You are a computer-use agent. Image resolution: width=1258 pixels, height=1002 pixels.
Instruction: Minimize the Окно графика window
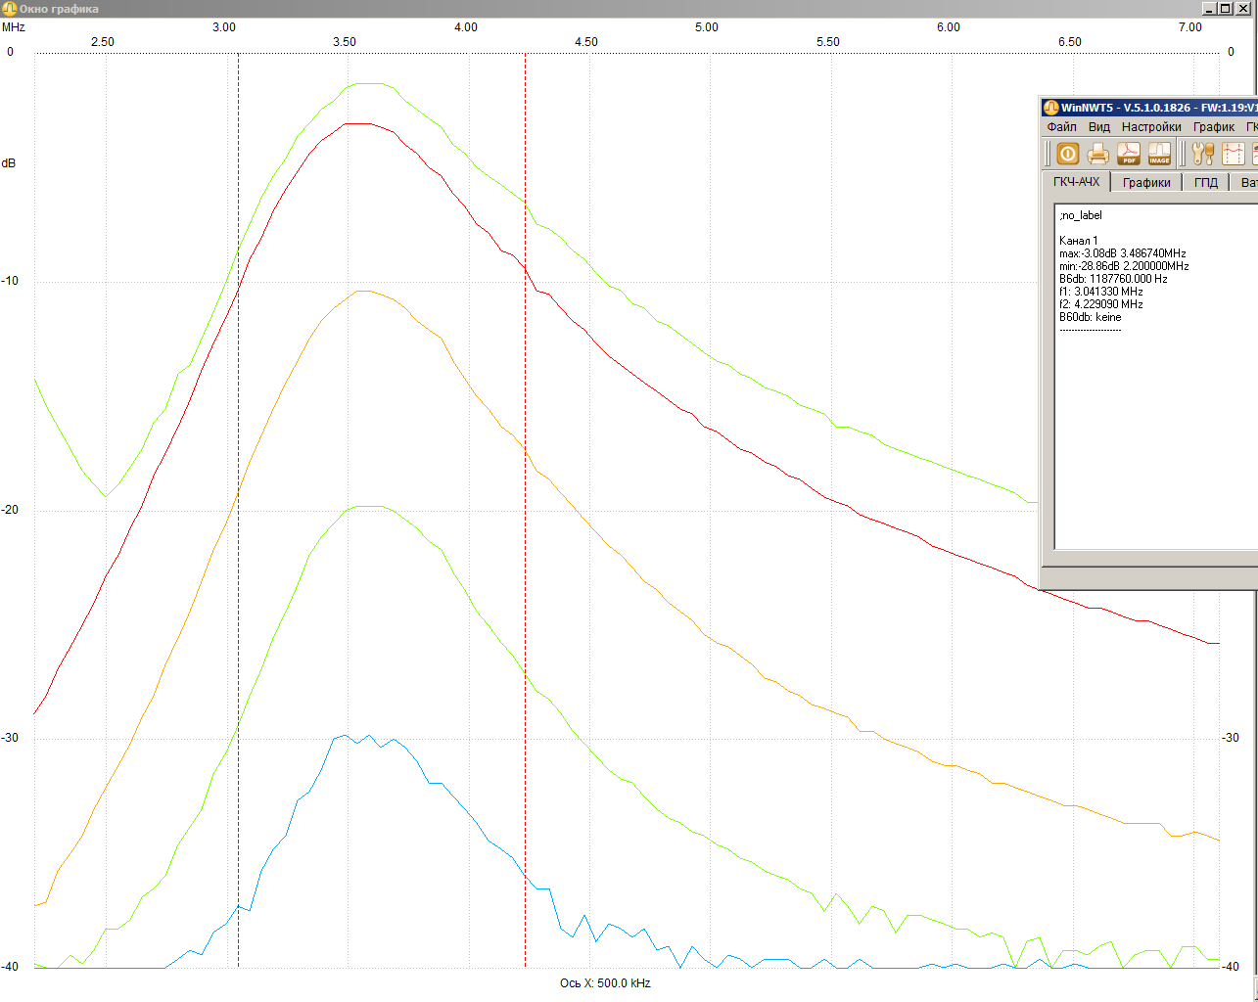(x=1209, y=8)
